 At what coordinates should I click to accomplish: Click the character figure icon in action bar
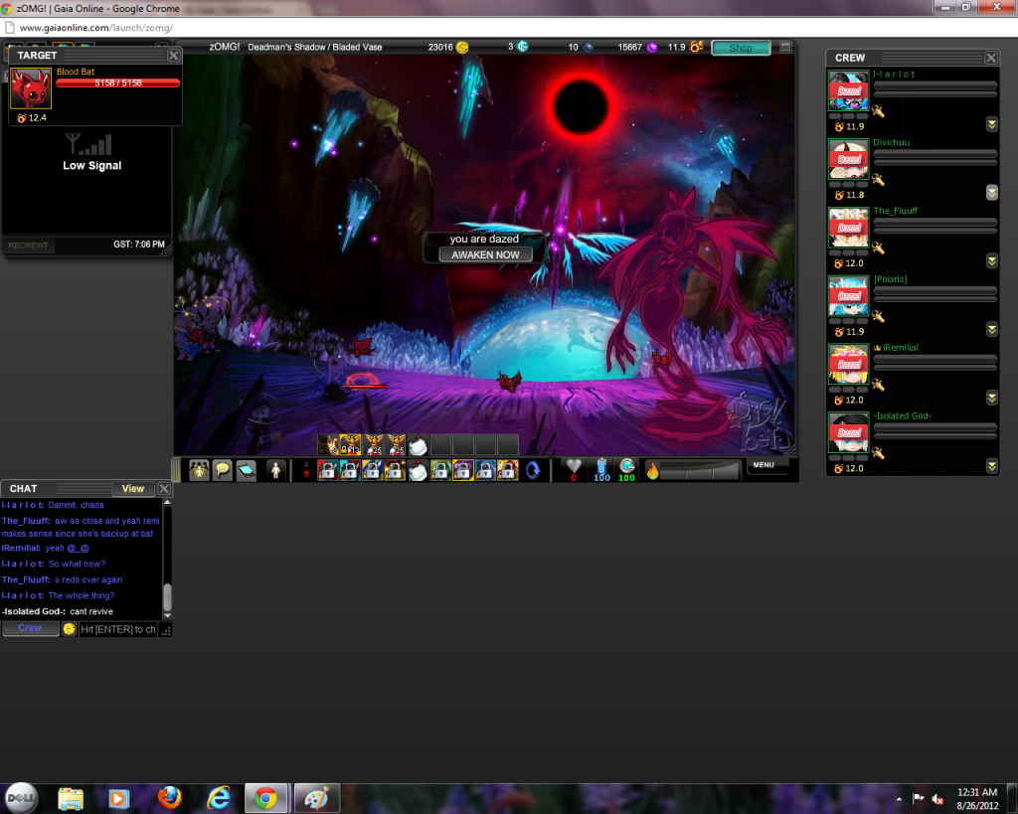click(275, 469)
